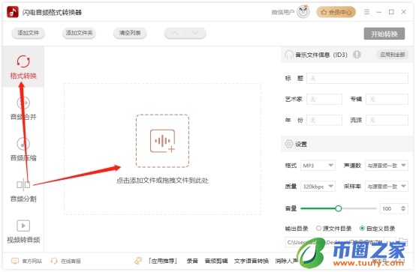Click the 录音 recording link

[x=192, y=262]
